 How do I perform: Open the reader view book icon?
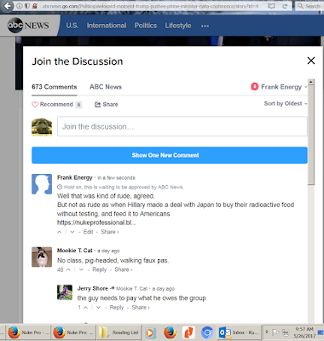click(x=271, y=6)
